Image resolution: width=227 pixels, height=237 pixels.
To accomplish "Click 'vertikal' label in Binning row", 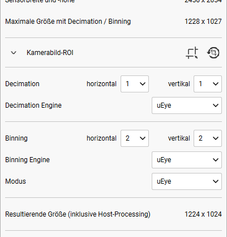I will coord(179,138).
